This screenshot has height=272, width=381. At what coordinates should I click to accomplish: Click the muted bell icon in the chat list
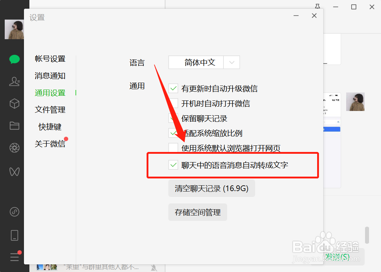pos(154,268)
